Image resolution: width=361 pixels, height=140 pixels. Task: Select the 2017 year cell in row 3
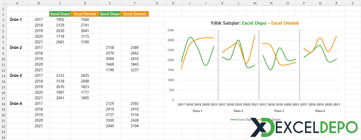[38, 20]
